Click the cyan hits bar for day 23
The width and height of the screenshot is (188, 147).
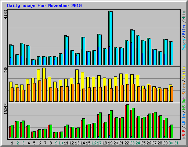133,47
